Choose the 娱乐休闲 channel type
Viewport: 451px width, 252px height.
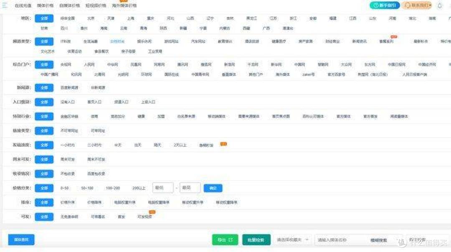pos(144,41)
